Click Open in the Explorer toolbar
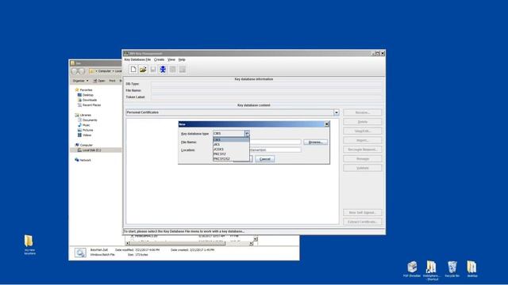This screenshot has height=285, width=508. (x=99, y=81)
